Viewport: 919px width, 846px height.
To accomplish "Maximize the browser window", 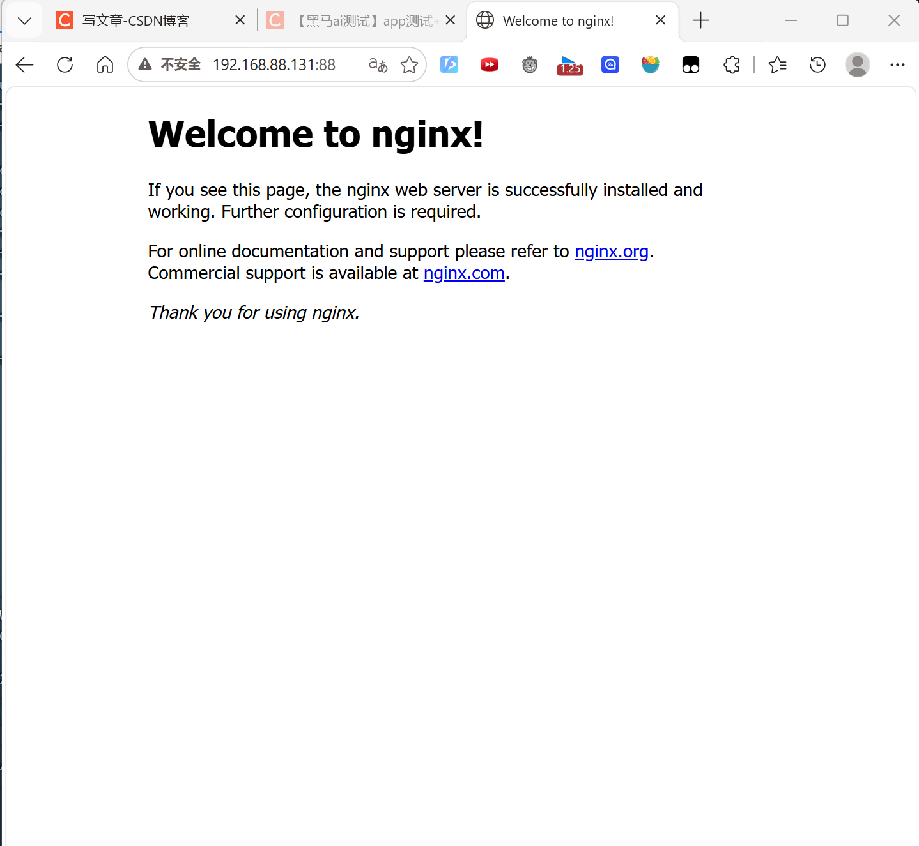I will pyautogui.click(x=843, y=20).
